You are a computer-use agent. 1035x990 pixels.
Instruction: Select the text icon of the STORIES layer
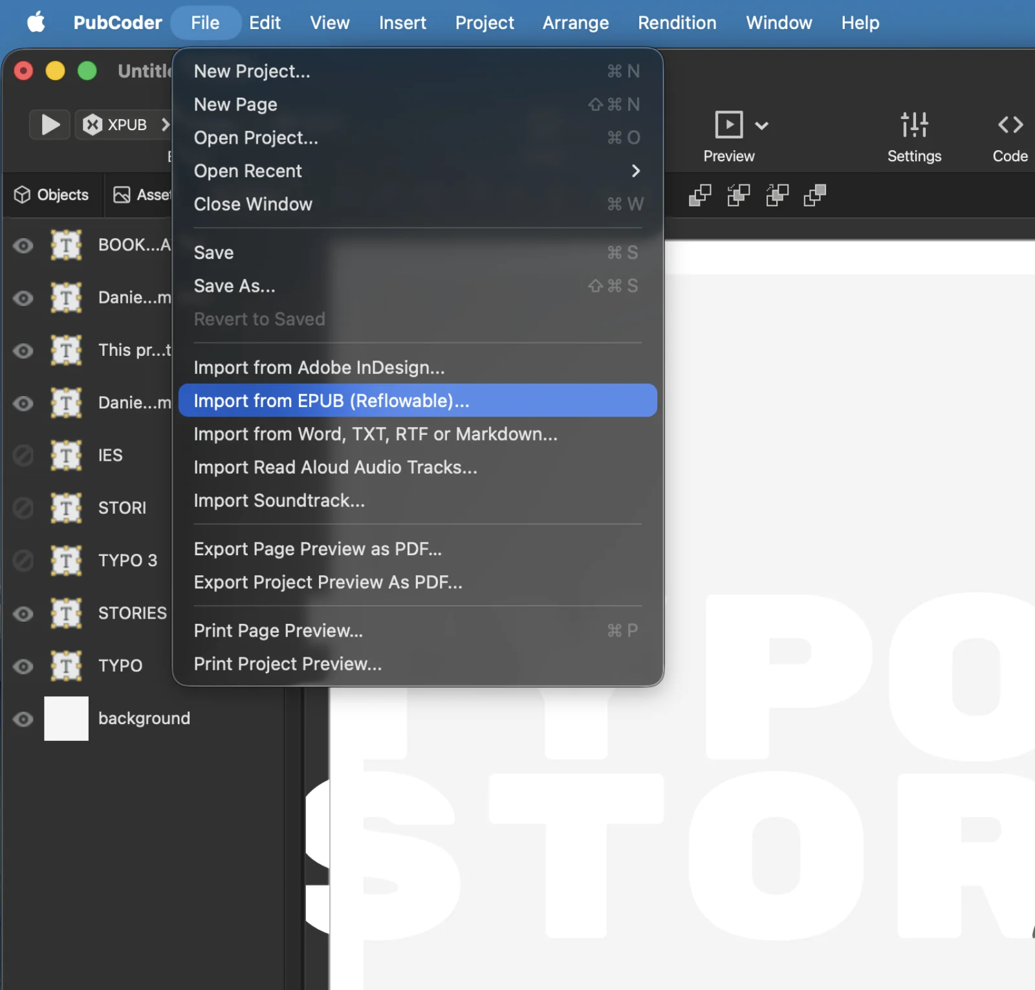[x=66, y=613]
